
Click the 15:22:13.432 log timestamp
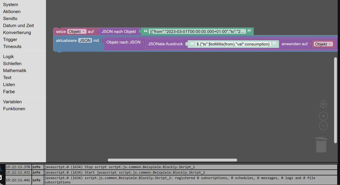point(18,172)
